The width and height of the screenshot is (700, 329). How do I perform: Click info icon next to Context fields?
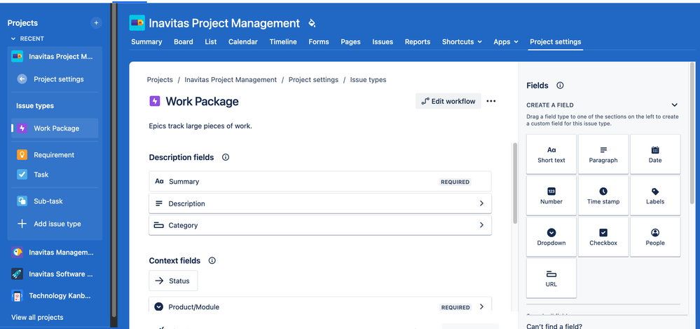click(212, 261)
